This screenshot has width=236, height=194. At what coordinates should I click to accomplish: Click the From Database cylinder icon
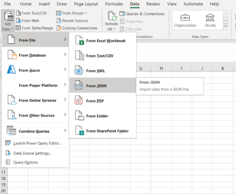12,55
